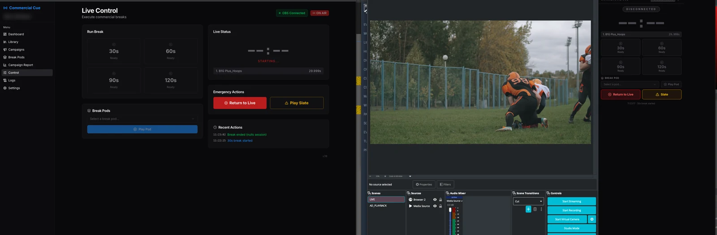This screenshot has height=235, width=717.
Task: Toggle visibility of Browser 2 source
Action: coord(435,200)
